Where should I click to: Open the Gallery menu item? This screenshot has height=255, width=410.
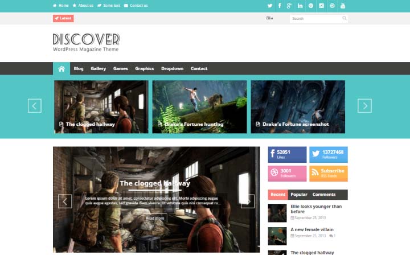[99, 68]
